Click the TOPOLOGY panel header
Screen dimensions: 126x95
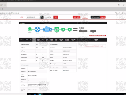(x=63, y=23)
